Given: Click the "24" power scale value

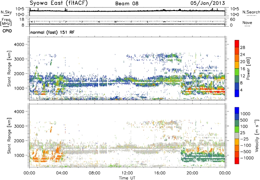Looking at the screenshot, I should pos(242,55).
